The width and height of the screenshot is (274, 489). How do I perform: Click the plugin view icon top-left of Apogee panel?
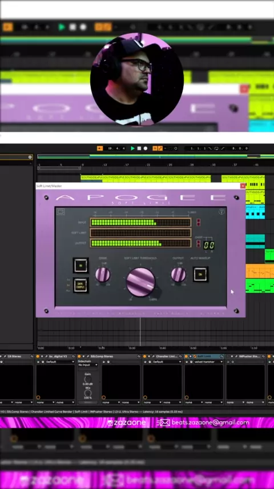click(61, 212)
